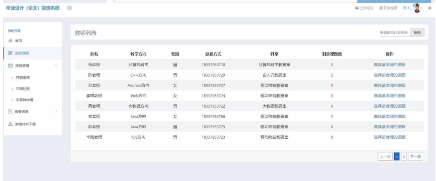Click the Web方向 cell
This screenshot has width=436, height=181.
138,96
